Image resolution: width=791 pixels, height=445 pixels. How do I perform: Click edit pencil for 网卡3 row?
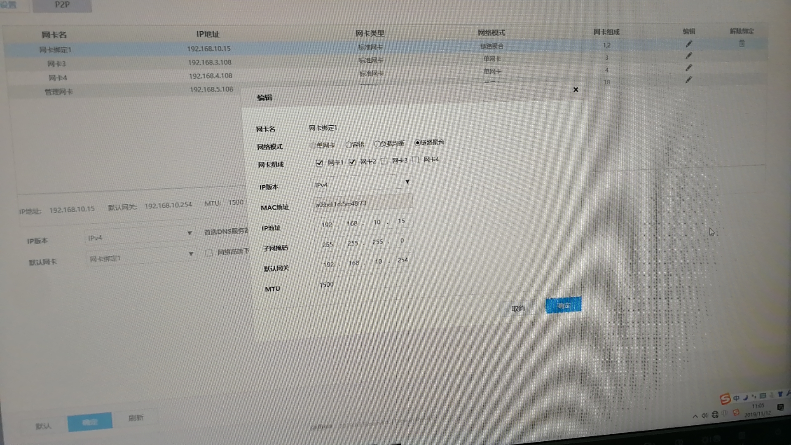click(x=689, y=56)
